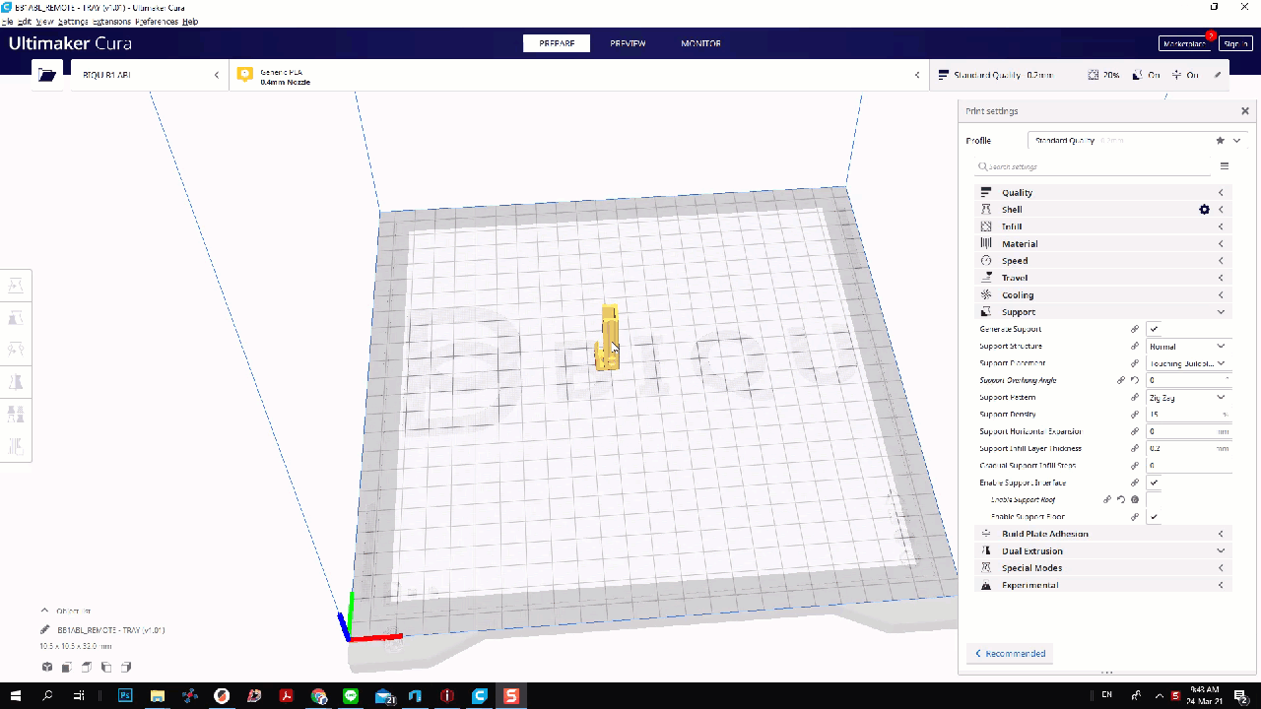Open the Support Placement dropdown
This screenshot has width=1261, height=709.
tap(1188, 363)
